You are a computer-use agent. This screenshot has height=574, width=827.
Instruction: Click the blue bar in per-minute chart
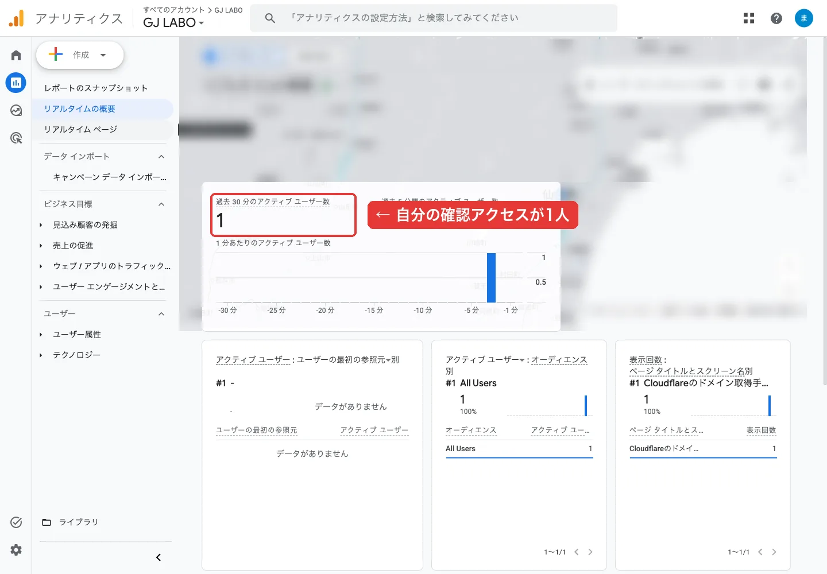(x=491, y=278)
